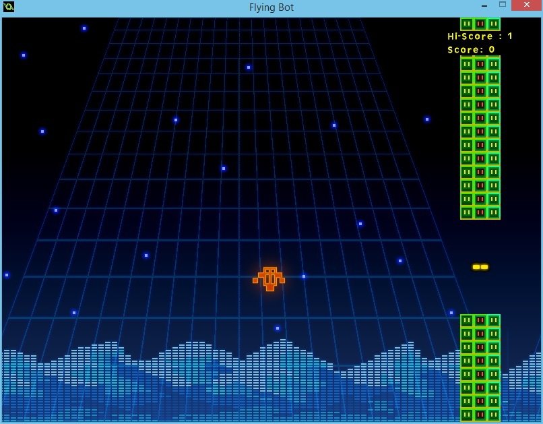Click the Score label text
This screenshot has width=543, height=424.
click(x=466, y=50)
